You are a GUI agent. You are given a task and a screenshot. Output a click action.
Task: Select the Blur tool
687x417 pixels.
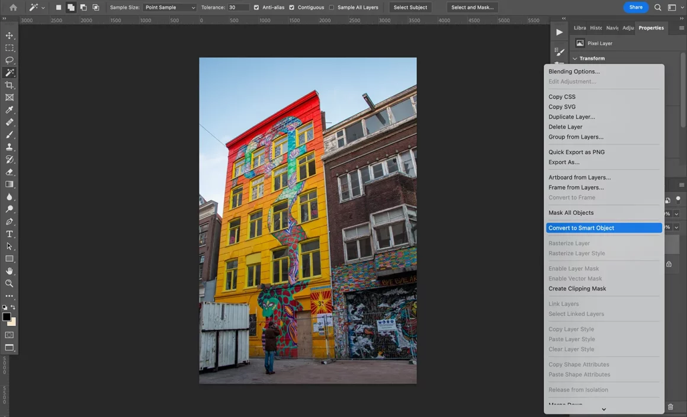[9, 197]
